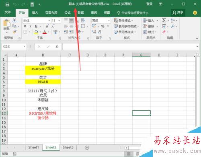Switch to the 页面布局 Page Layout tab

click(51, 12)
